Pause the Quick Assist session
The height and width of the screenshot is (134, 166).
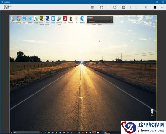coord(146,7)
